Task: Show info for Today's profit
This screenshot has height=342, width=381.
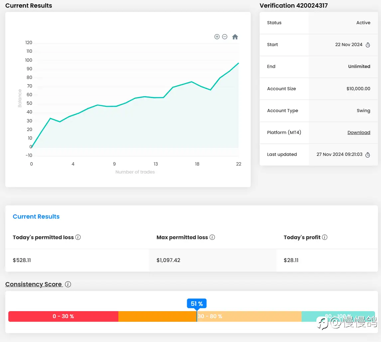Action: coord(324,237)
